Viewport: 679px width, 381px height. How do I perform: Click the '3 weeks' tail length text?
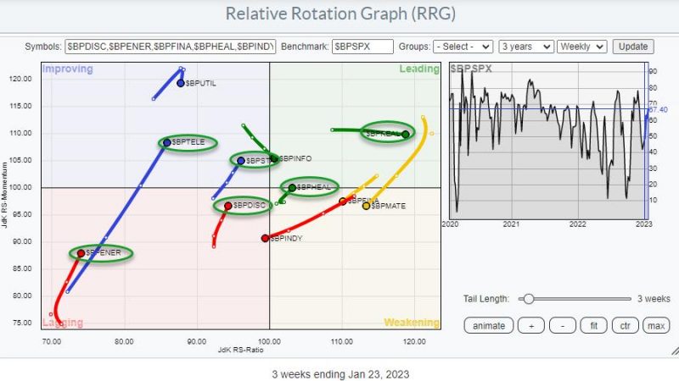[654, 299]
